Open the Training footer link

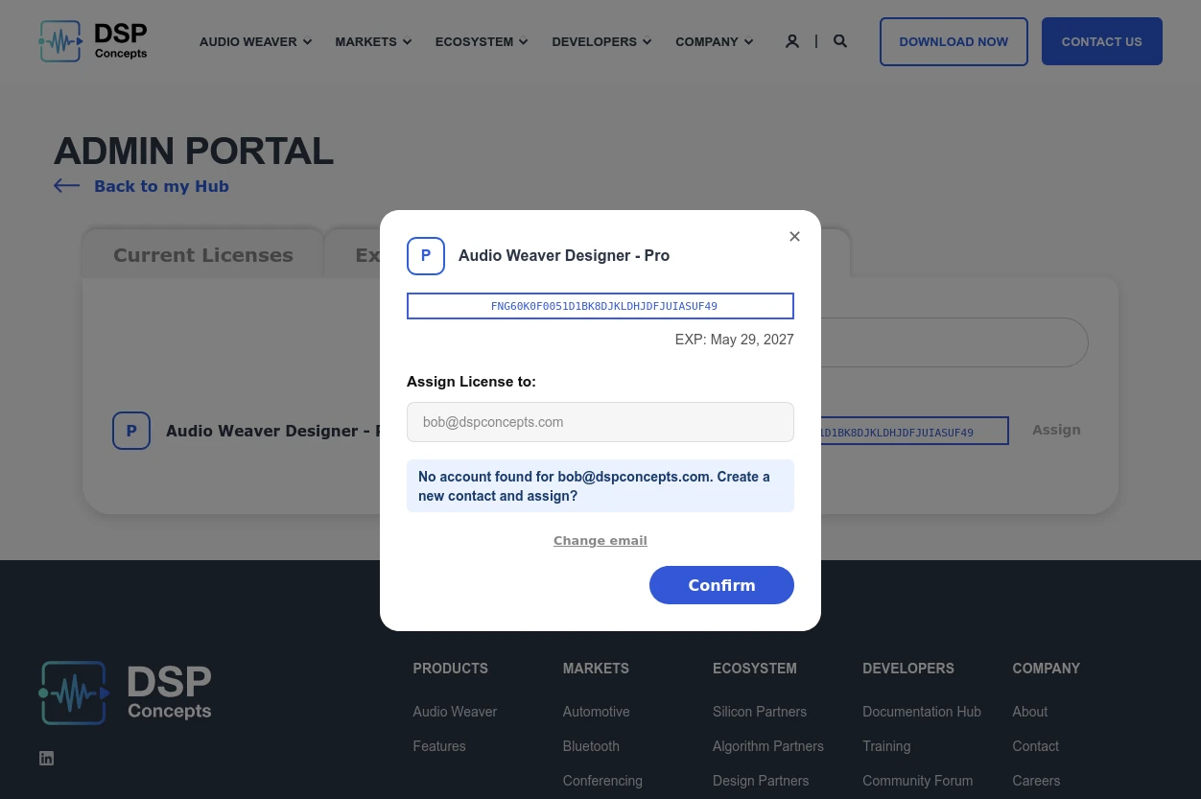click(886, 746)
